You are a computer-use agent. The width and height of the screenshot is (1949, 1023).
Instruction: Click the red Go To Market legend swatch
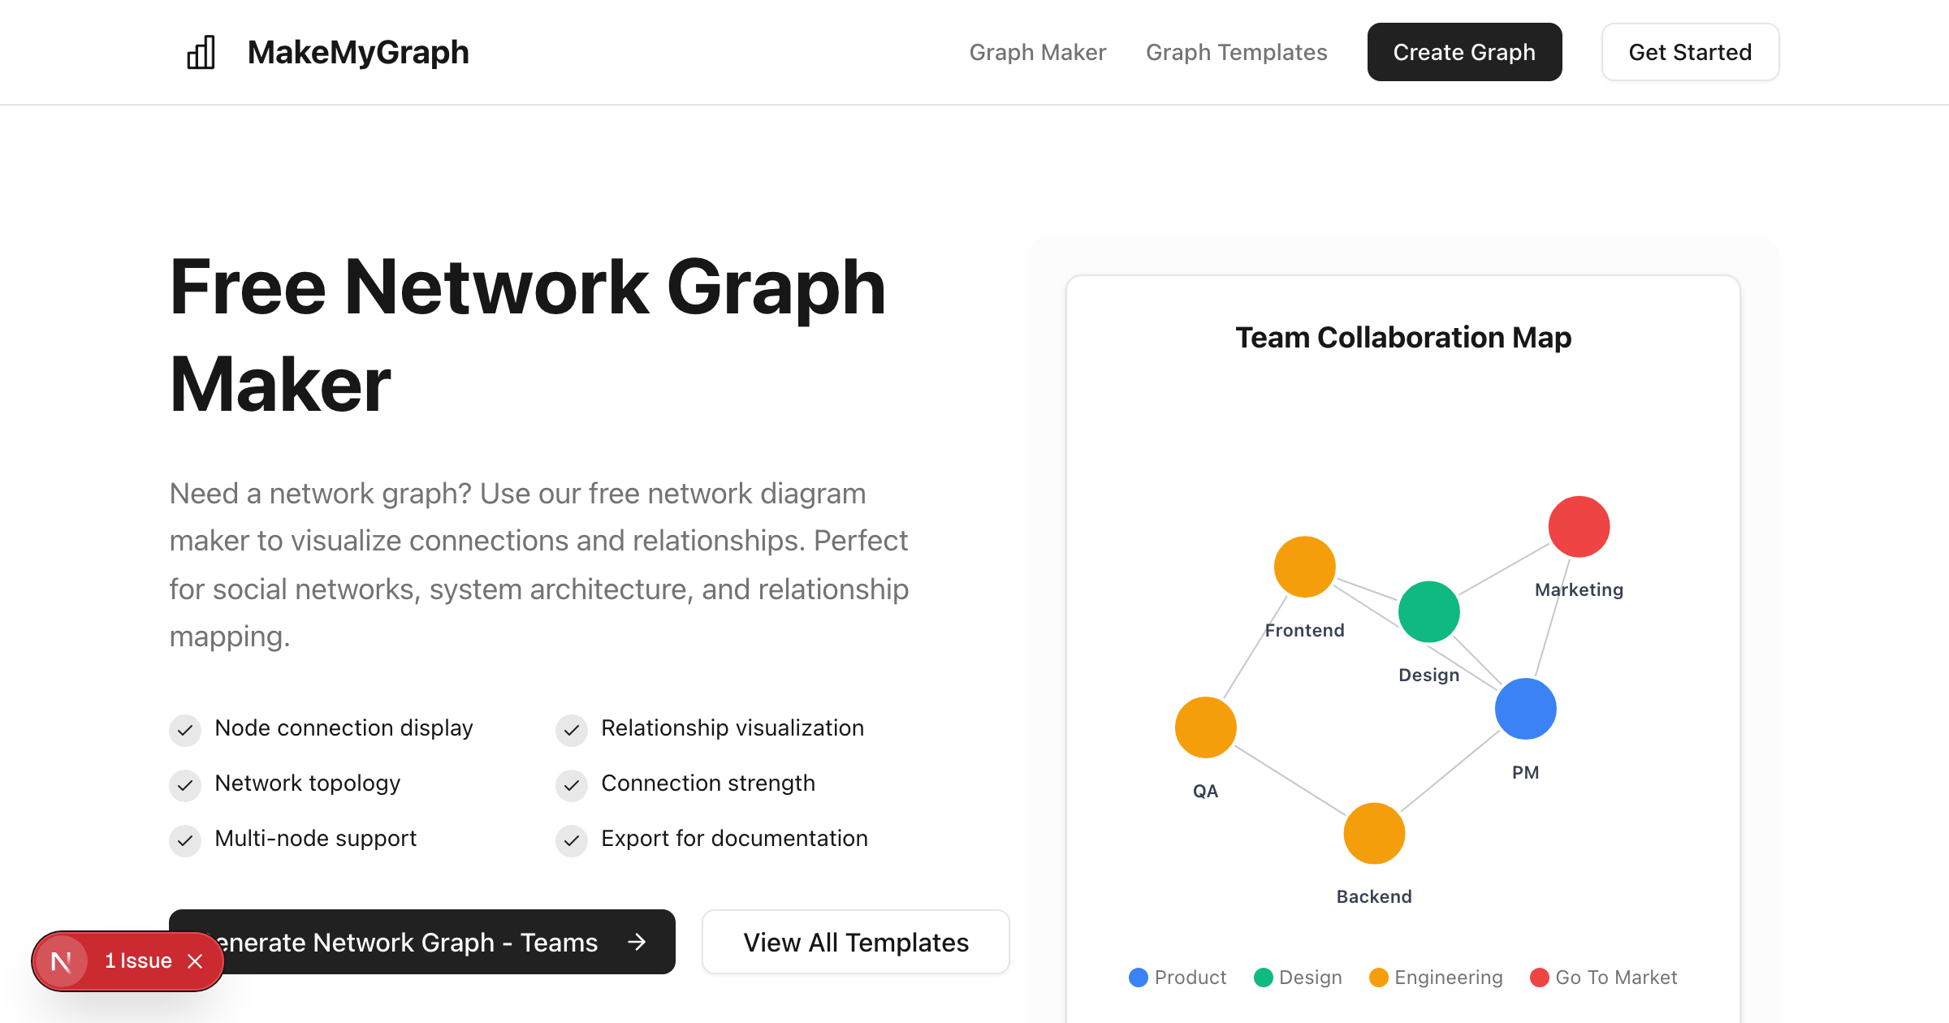pos(1540,978)
